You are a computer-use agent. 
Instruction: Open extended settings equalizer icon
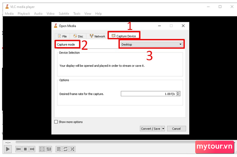(49, 149)
